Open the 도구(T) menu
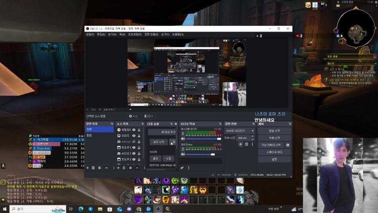 click(165, 35)
